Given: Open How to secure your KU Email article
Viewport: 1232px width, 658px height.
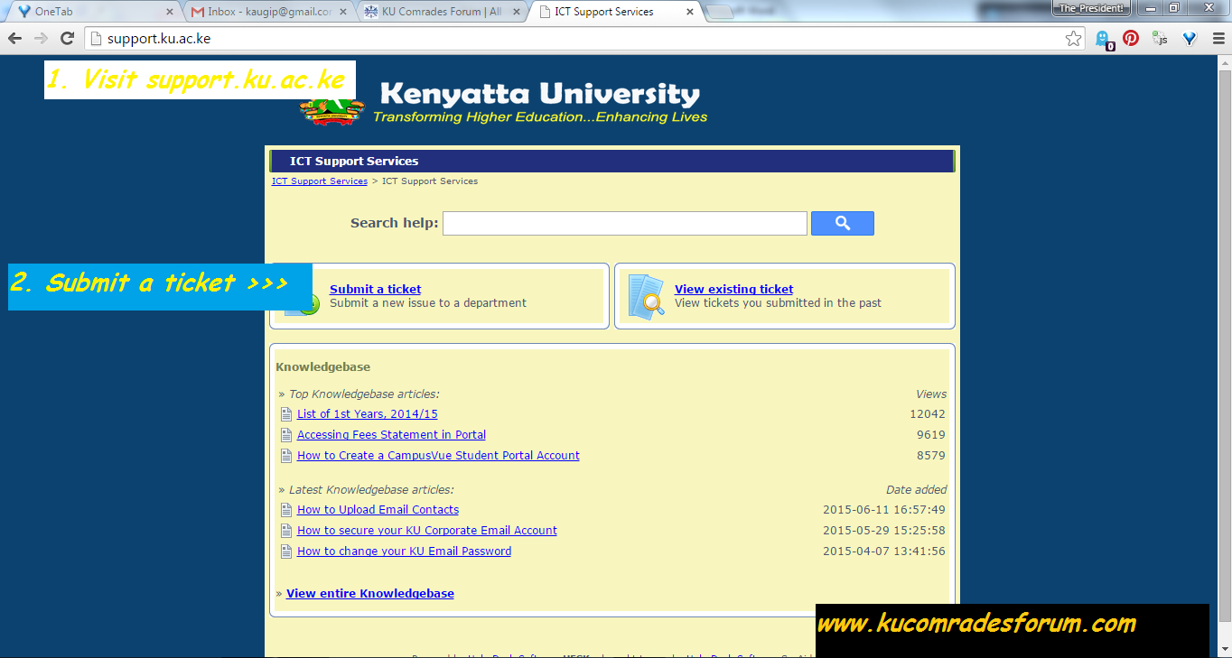Looking at the screenshot, I should point(427,531).
